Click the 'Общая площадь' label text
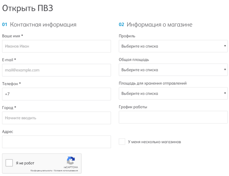 [134, 60]
